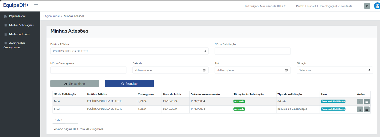
Task: Focus the Nº da Solicitação input
Action: click(x=252, y=51)
